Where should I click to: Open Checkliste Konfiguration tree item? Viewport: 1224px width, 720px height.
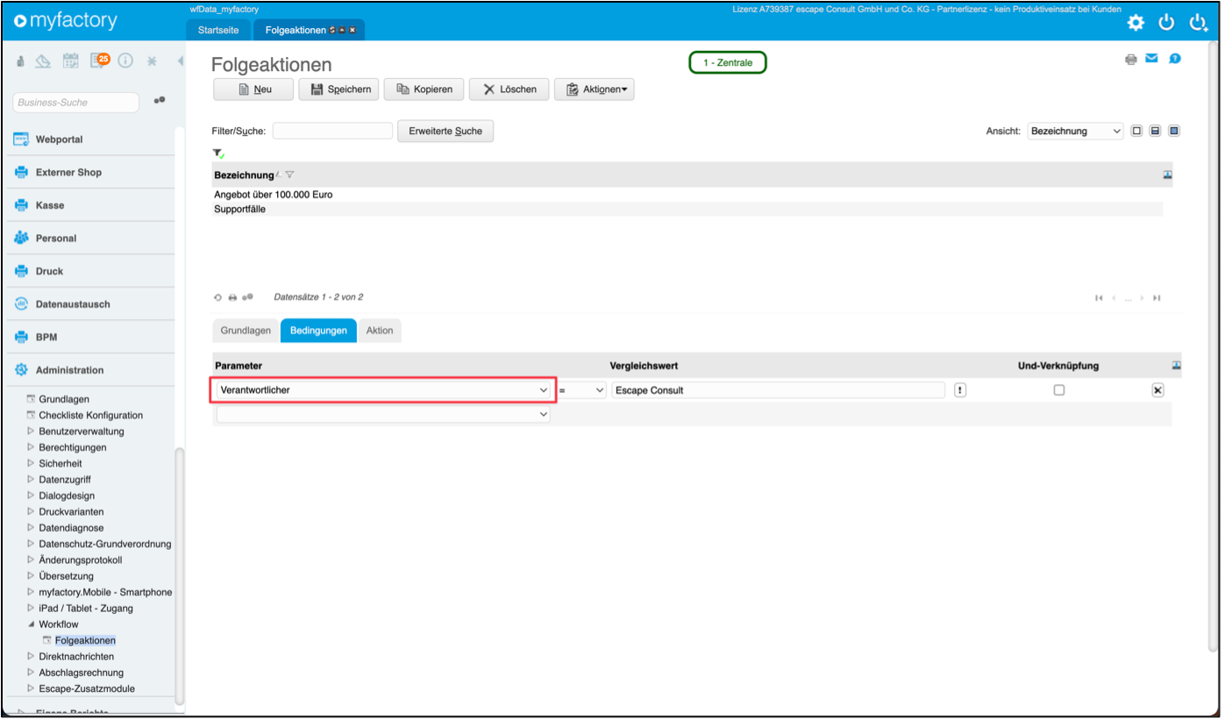[x=90, y=415]
